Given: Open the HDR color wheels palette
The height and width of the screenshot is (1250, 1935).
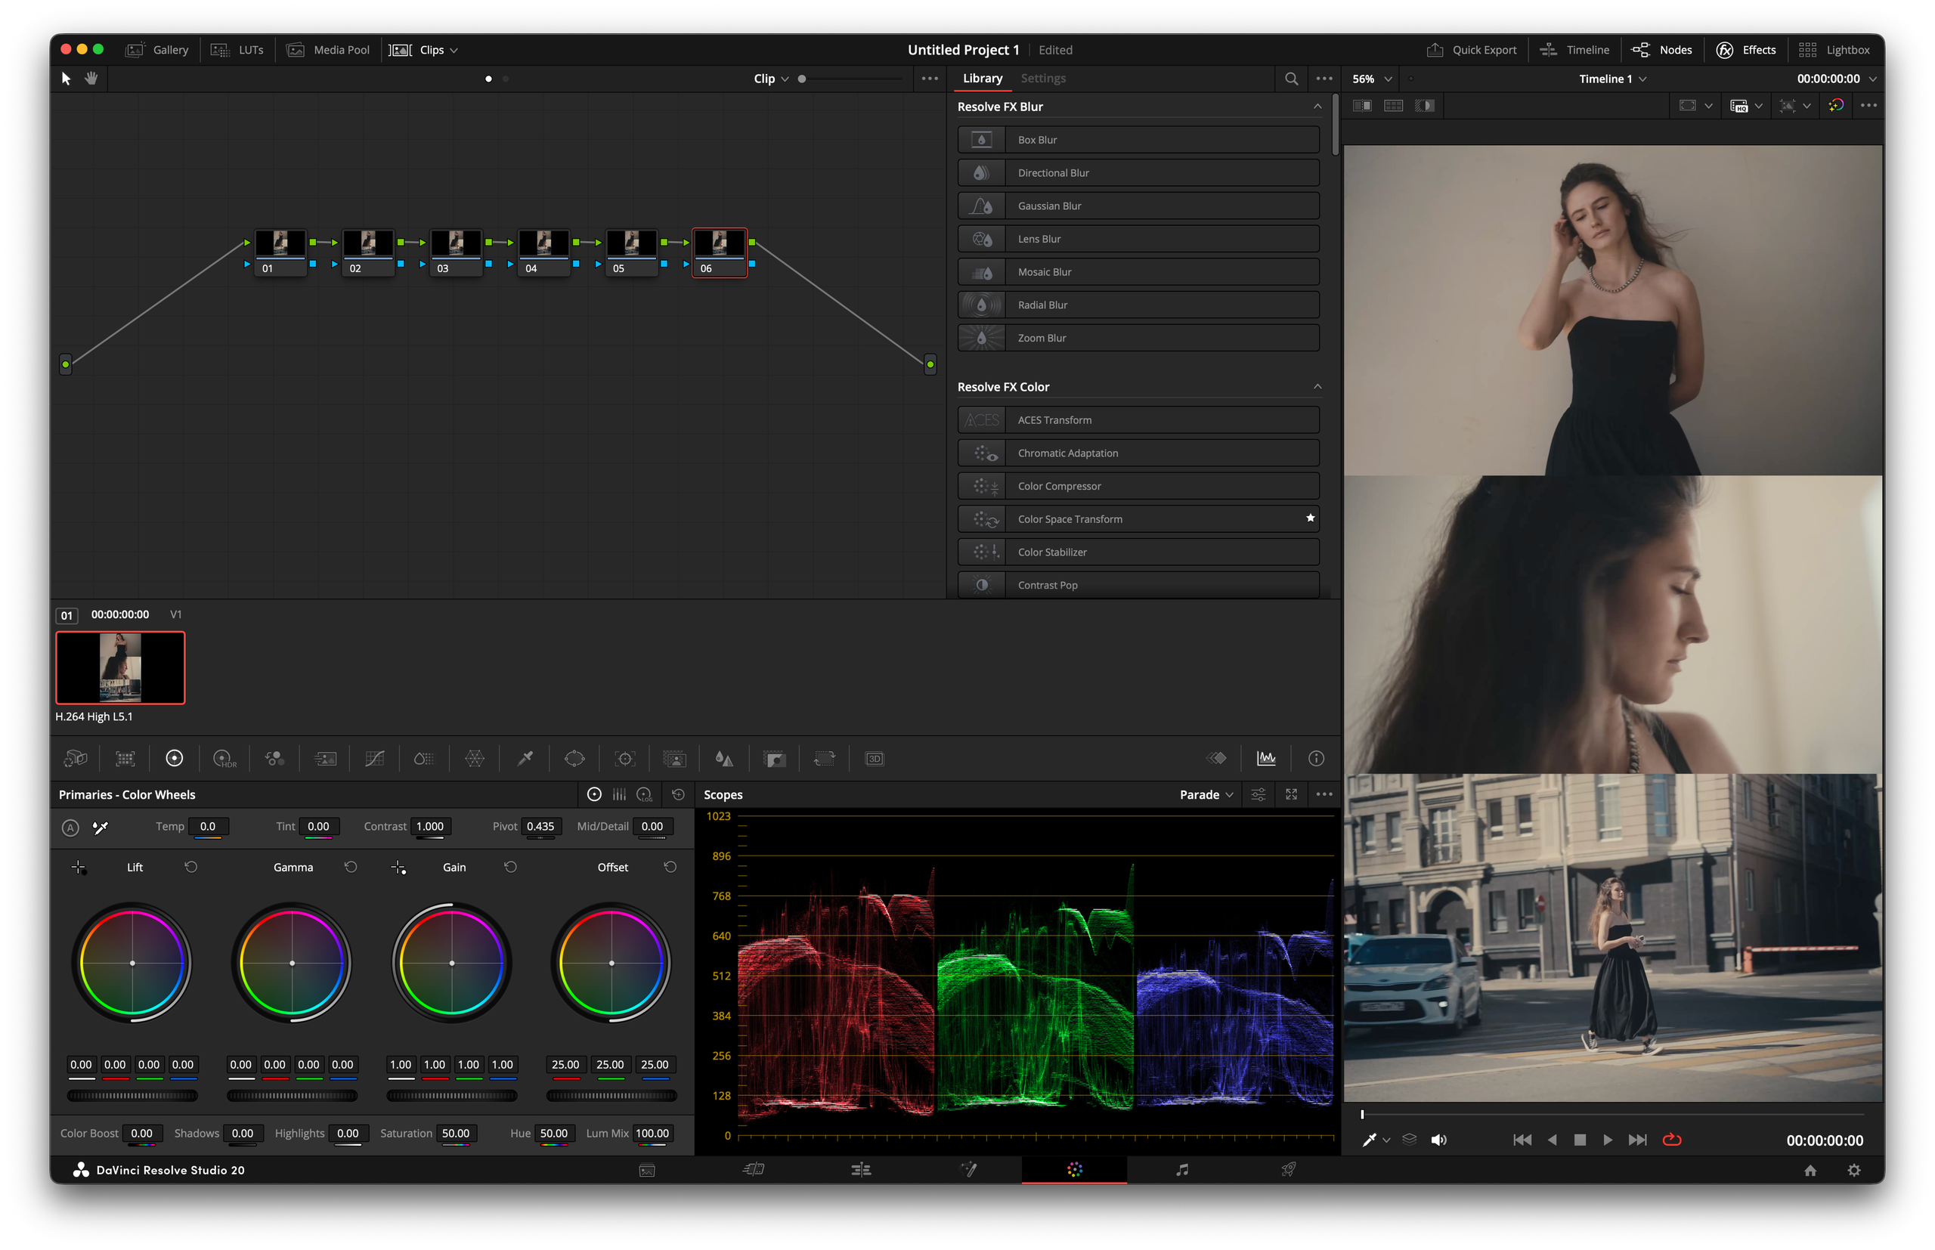Looking at the screenshot, I should click(x=224, y=758).
